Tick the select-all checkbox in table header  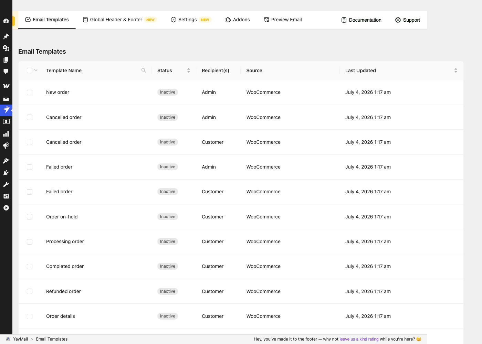(30, 71)
